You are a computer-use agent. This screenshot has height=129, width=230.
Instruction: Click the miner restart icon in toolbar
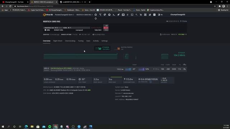[x=105, y=15]
